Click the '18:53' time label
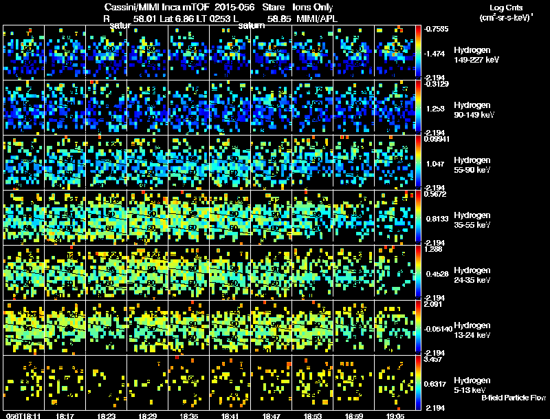Image resolution: width=550 pixels, height=419 pixels. (x=312, y=416)
